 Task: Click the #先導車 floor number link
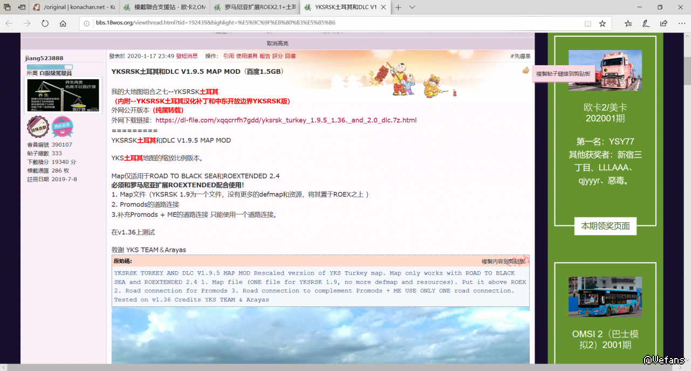pos(521,56)
